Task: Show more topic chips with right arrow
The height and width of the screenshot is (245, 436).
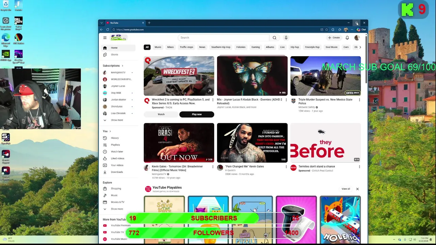Action: [360, 47]
